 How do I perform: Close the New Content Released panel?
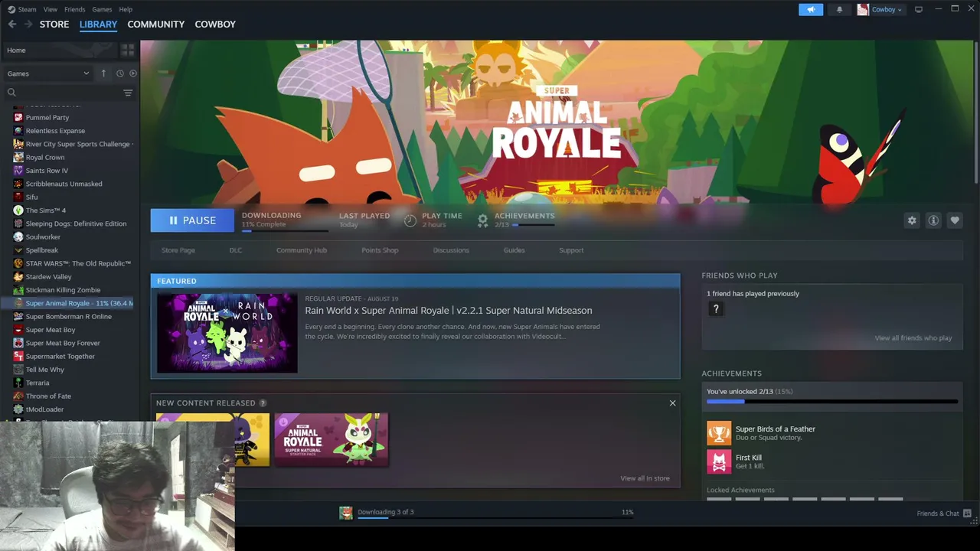[x=673, y=403]
